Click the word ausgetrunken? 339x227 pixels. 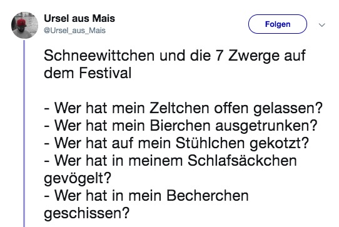(266, 126)
